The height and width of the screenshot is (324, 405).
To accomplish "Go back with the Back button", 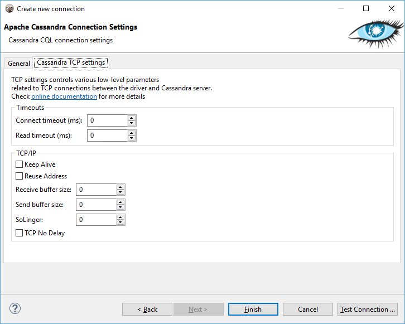I will 147,310.
